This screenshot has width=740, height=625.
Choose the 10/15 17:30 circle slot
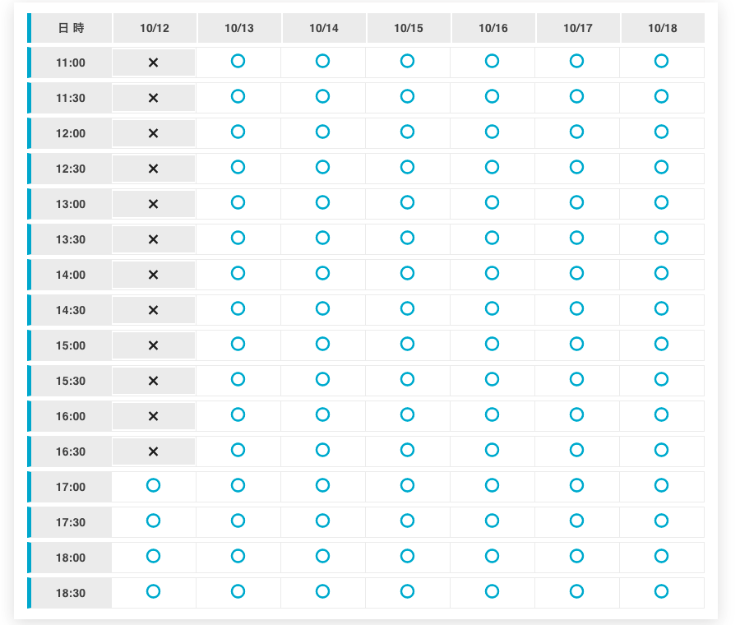pyautogui.click(x=407, y=521)
